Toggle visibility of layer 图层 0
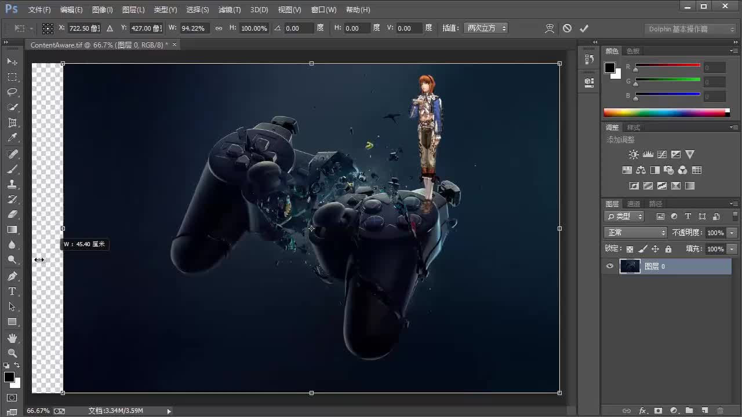This screenshot has width=742, height=417. [x=609, y=266]
